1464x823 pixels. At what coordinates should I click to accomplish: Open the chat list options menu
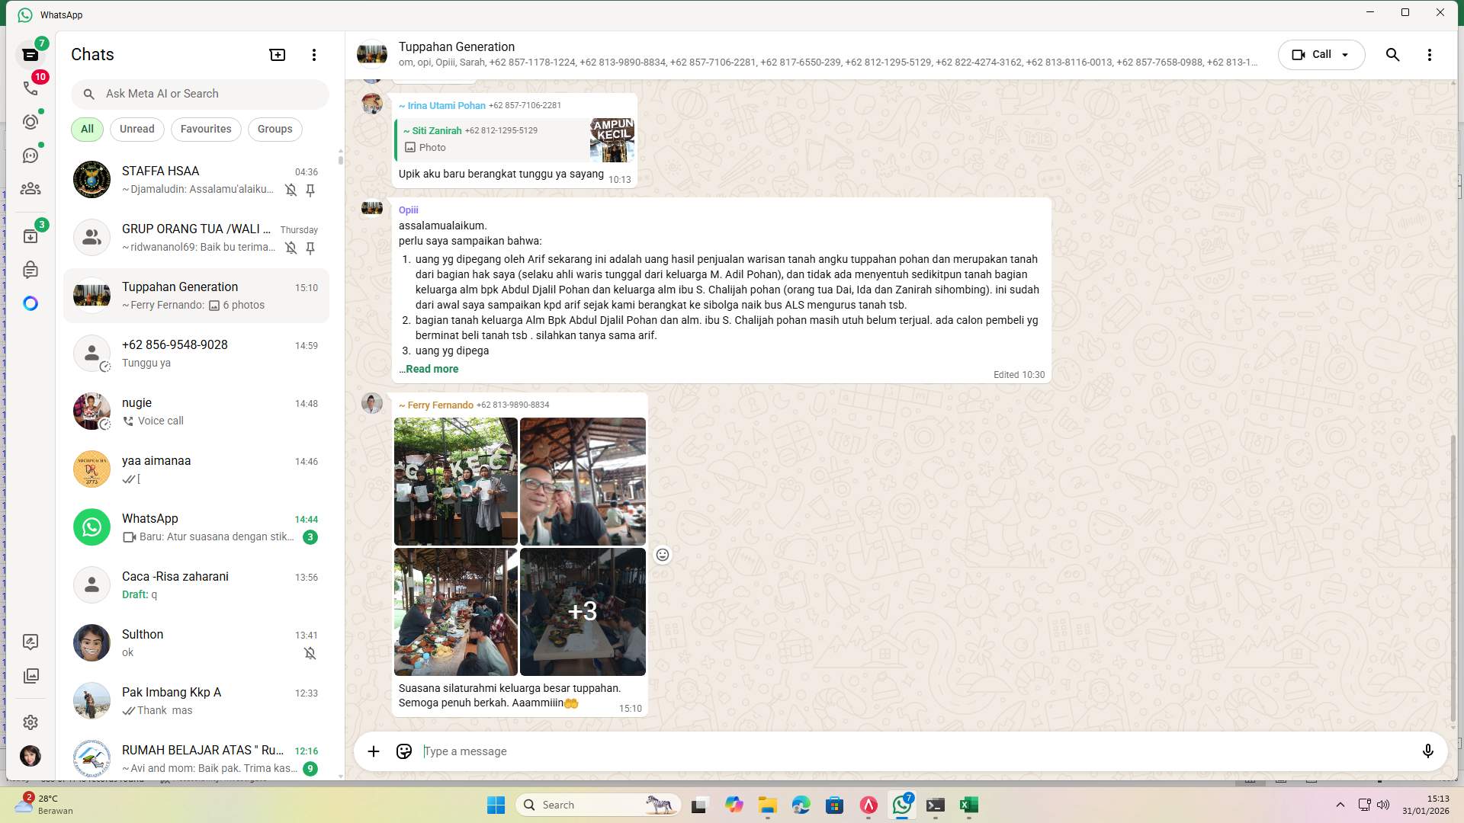[313, 54]
